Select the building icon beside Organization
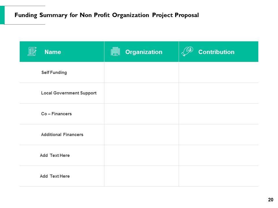 coord(115,51)
